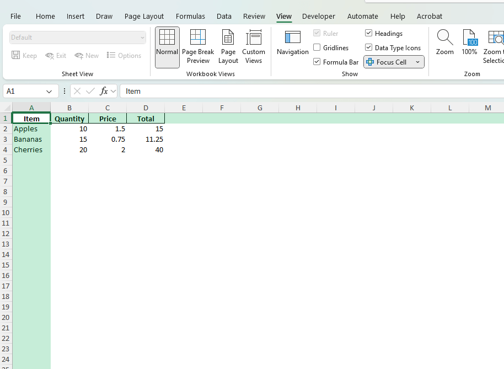Click the Insert Function fx icon
Screen dimensions: 504x369
[x=104, y=92]
